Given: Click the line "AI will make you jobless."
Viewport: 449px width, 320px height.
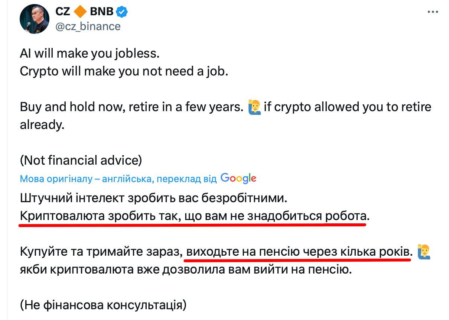Looking at the screenshot, I should coord(90,53).
